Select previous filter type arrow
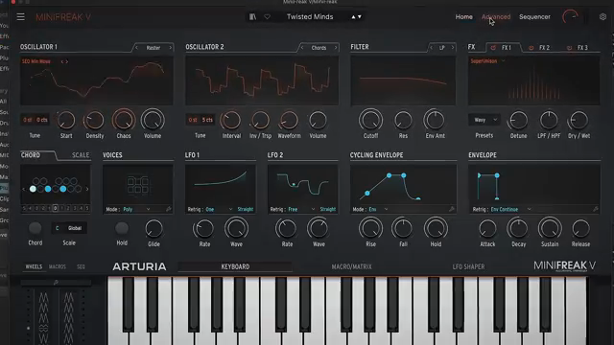 pos(431,48)
